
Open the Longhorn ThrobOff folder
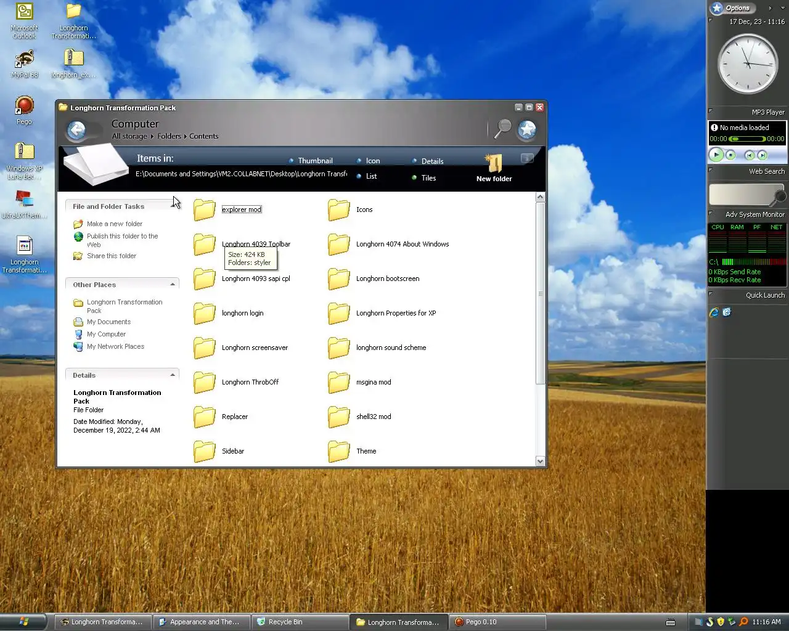click(236, 382)
